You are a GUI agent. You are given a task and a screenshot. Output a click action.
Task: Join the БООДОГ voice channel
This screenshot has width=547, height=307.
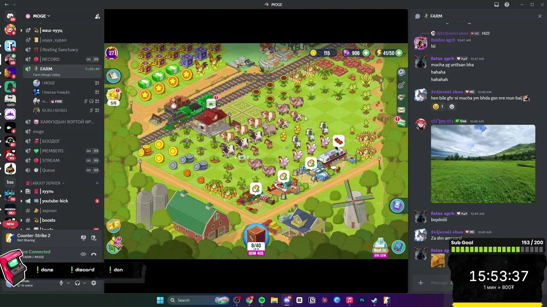click(x=62, y=141)
